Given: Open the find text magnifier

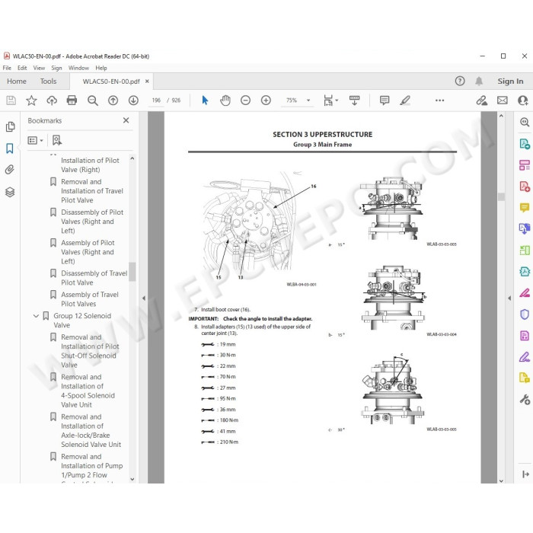Looking at the screenshot, I should pyautogui.click(x=92, y=101).
